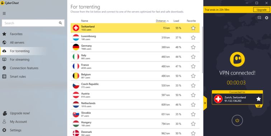Click the power disconnect button
Screen dimensions: 271x136
pyautogui.click(x=237, y=121)
